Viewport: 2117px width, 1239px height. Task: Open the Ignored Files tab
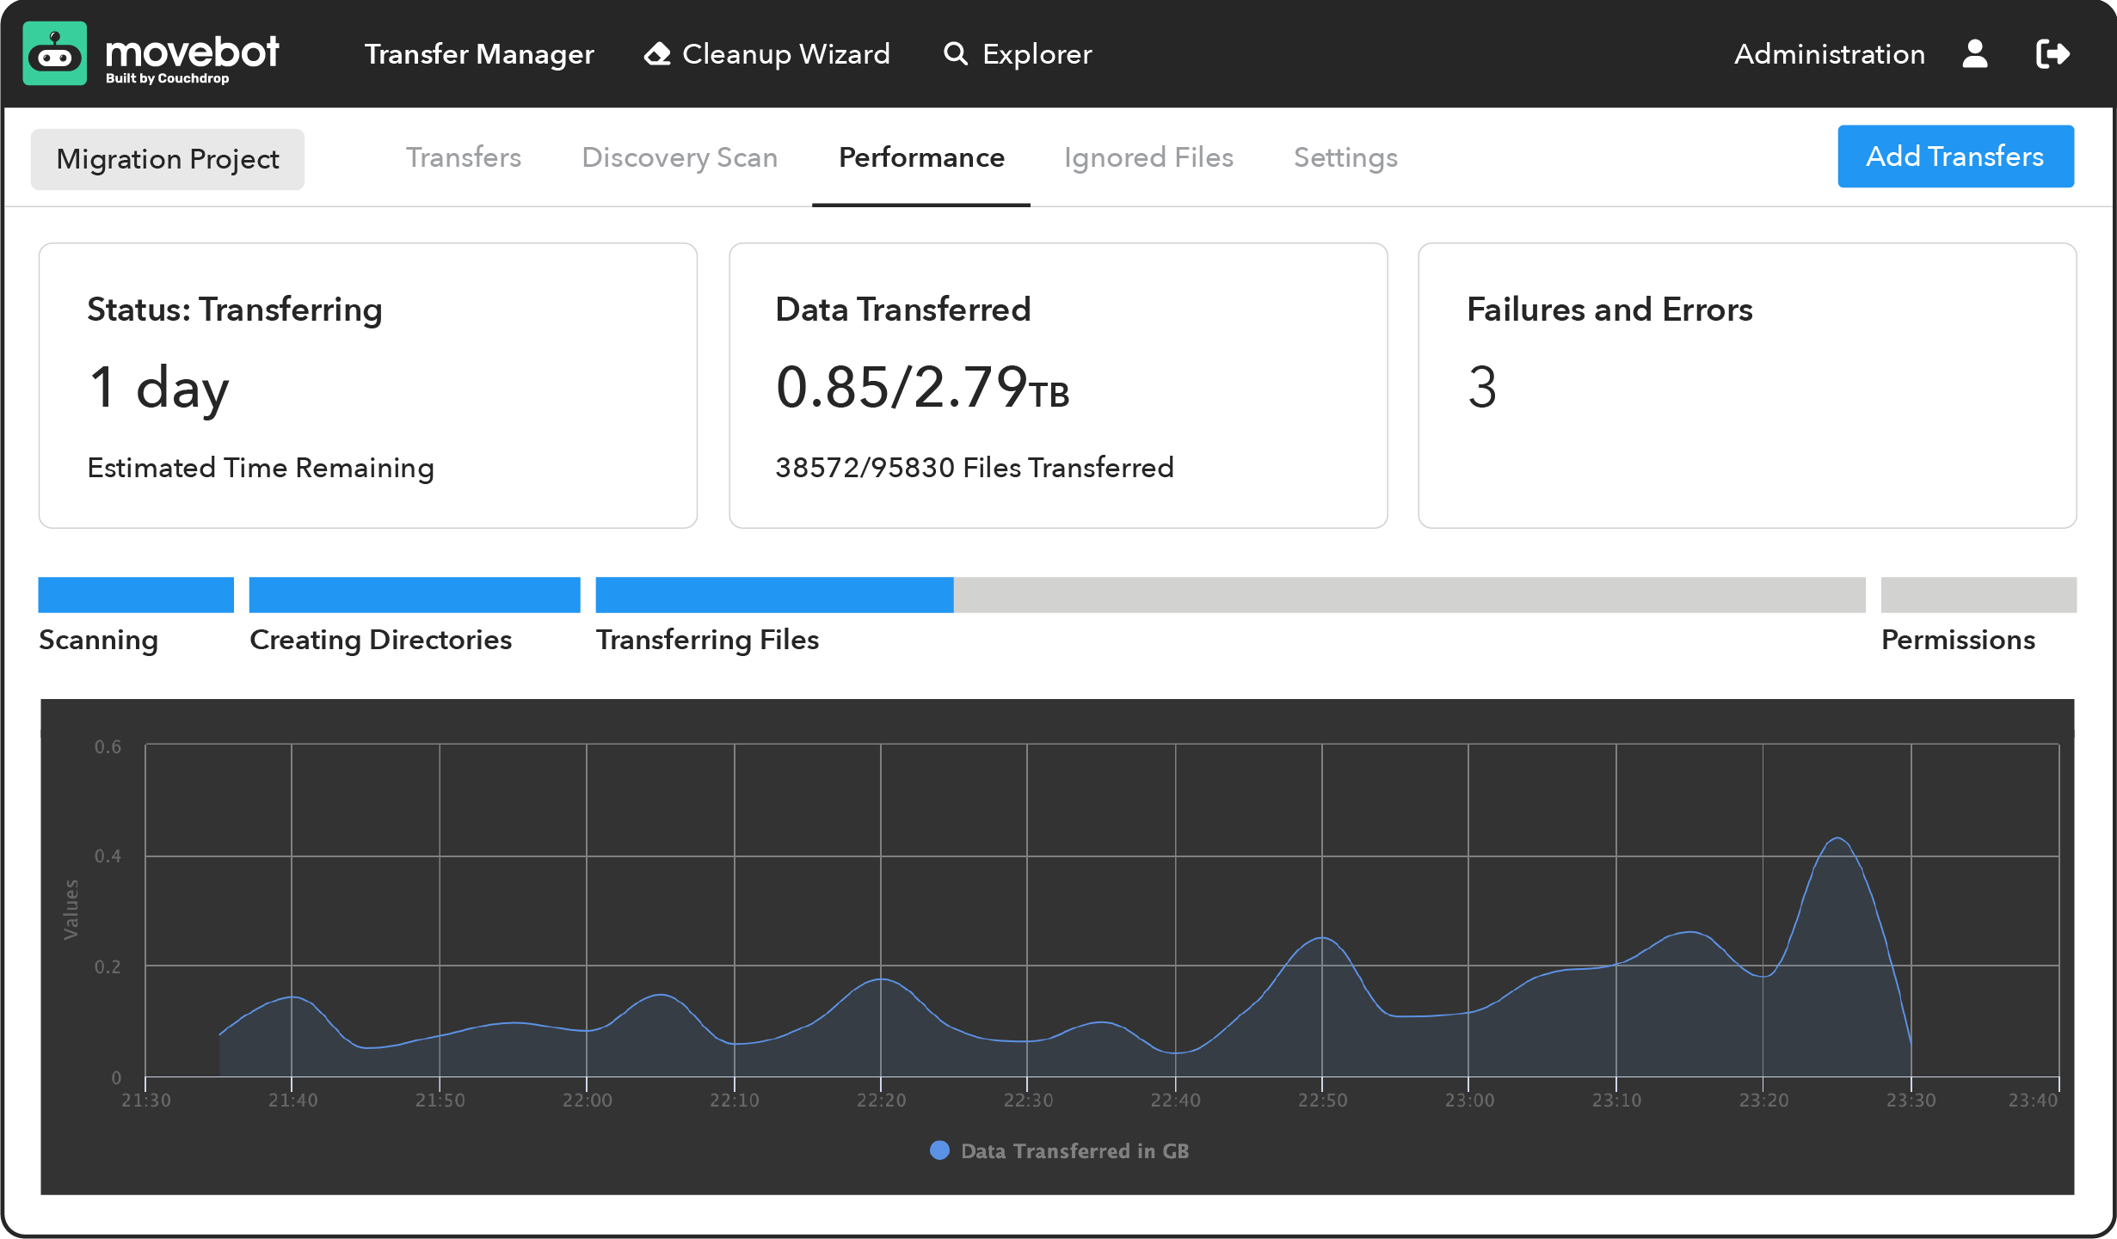[x=1148, y=157]
